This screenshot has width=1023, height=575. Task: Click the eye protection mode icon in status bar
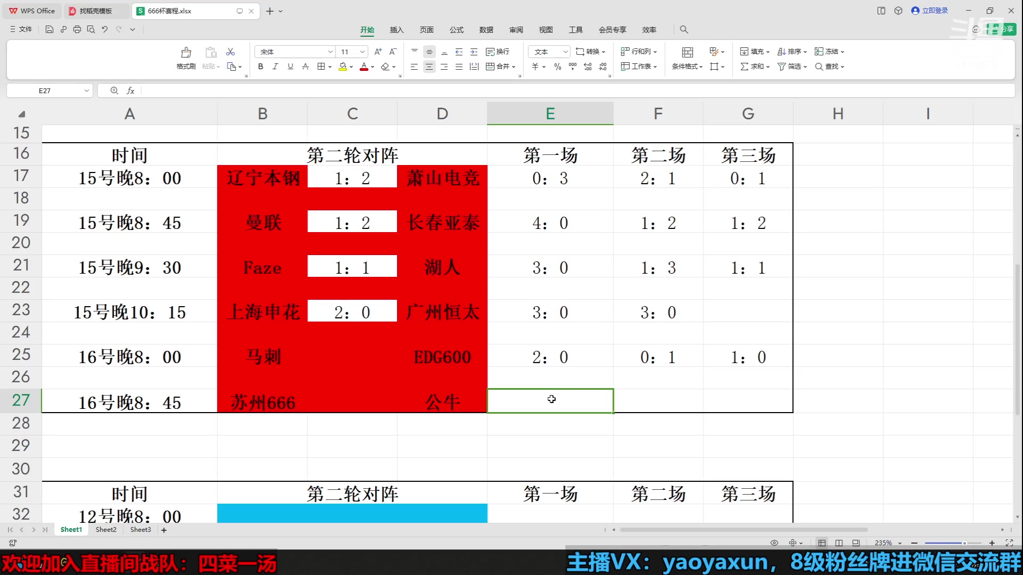[x=774, y=543]
